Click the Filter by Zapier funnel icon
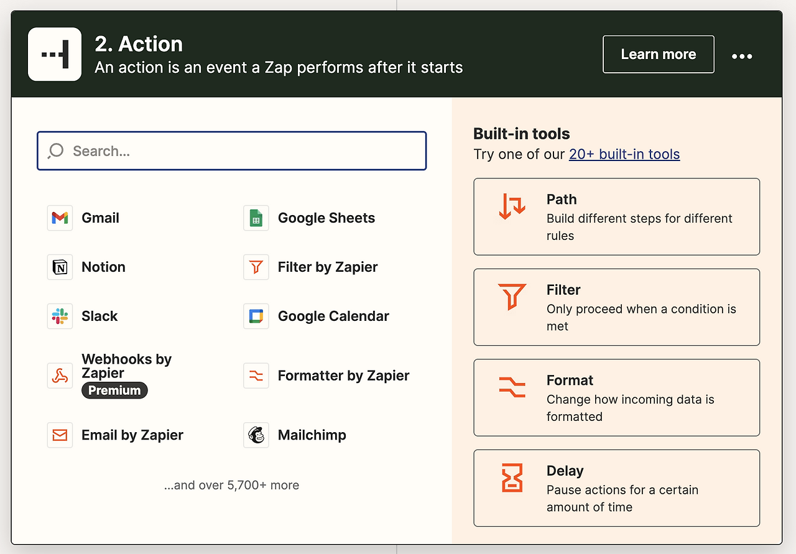The width and height of the screenshot is (796, 554). [x=256, y=267]
